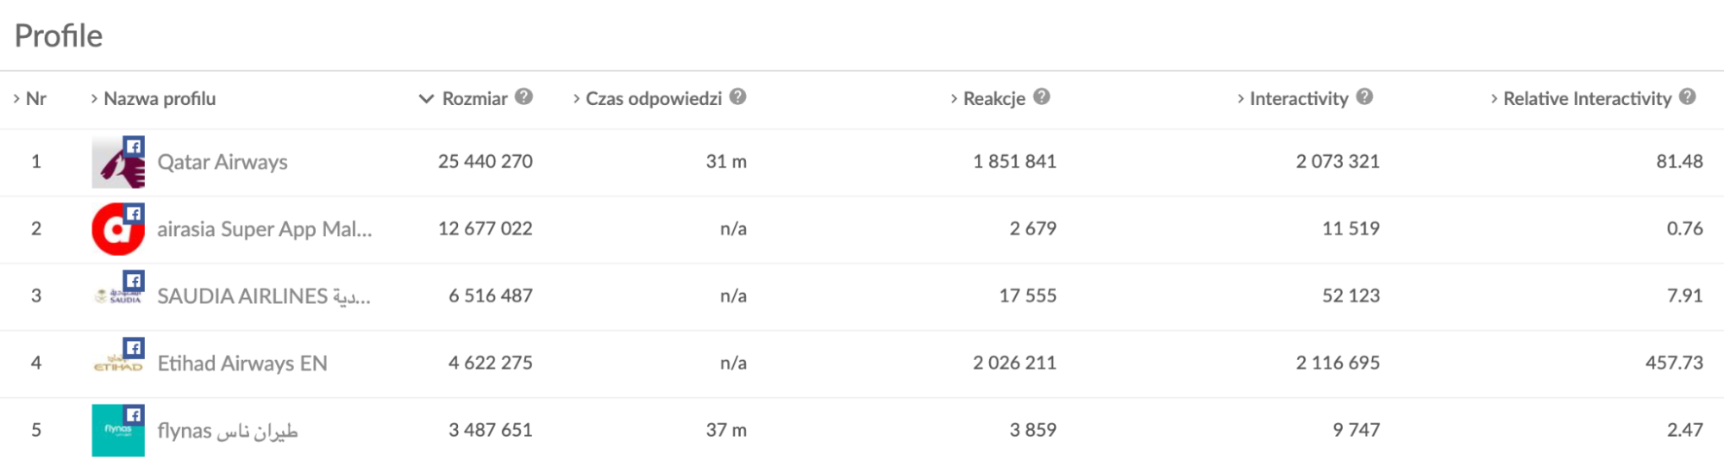The image size is (1724, 460).
Task: Click the question mark next to Reakcje
Action: pos(1042,97)
